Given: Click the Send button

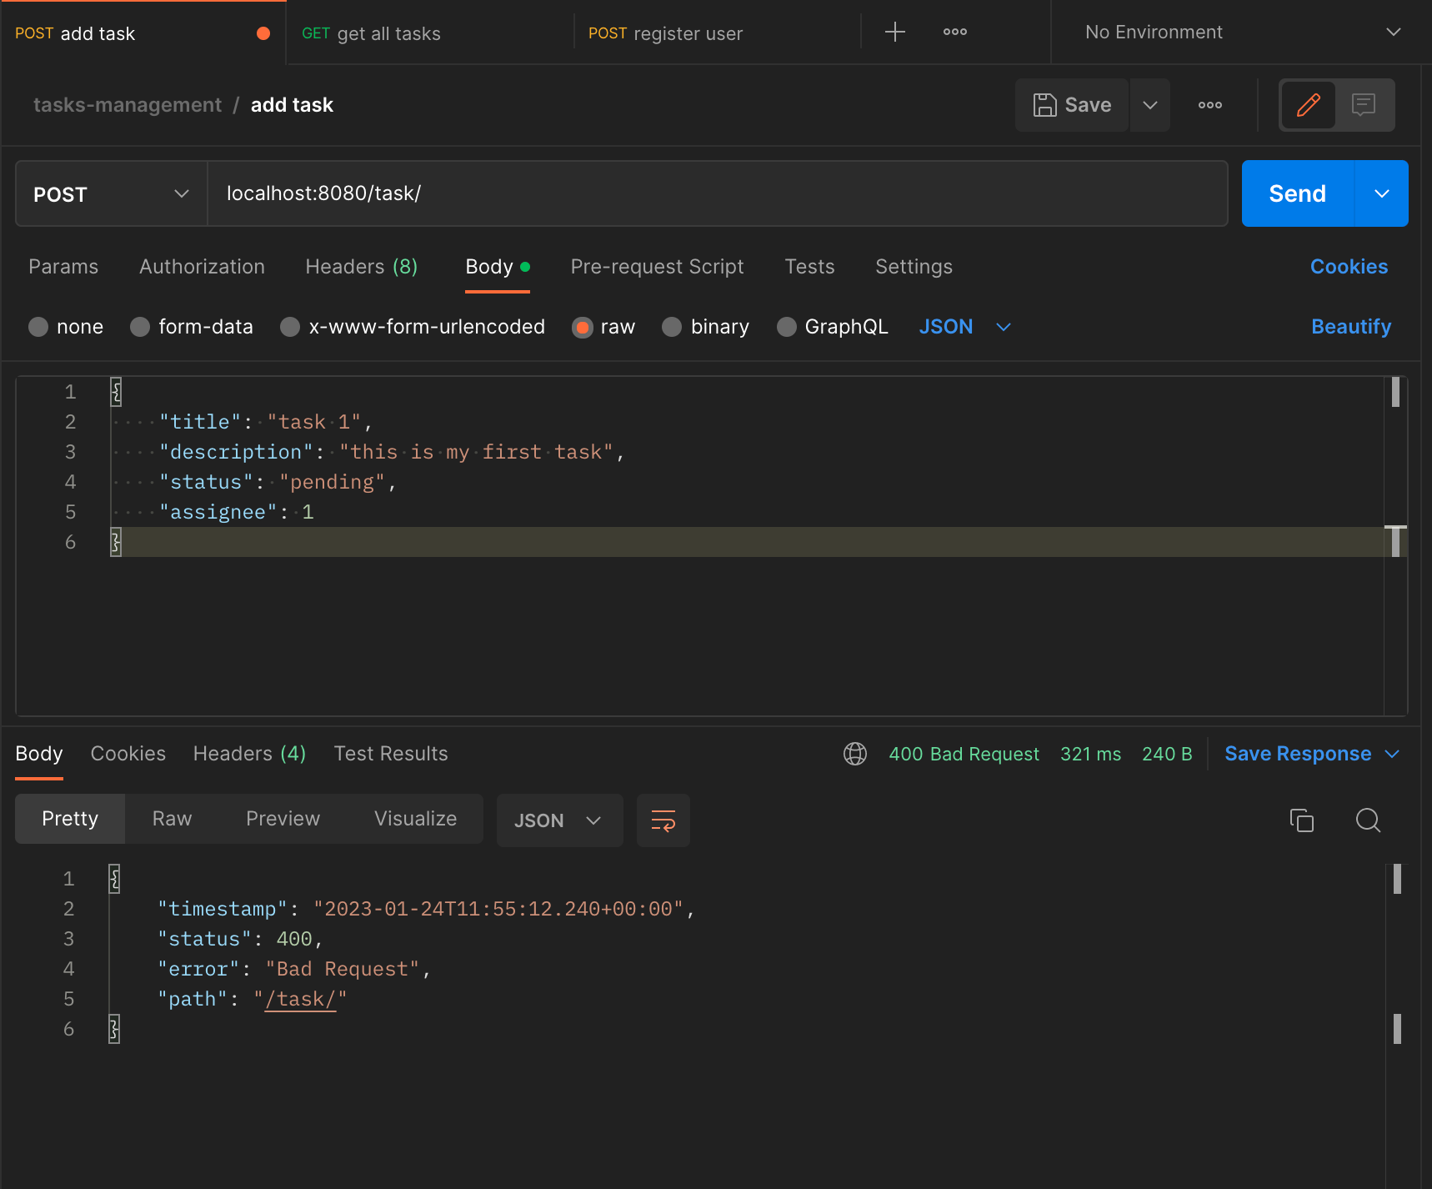Looking at the screenshot, I should pos(1298,193).
